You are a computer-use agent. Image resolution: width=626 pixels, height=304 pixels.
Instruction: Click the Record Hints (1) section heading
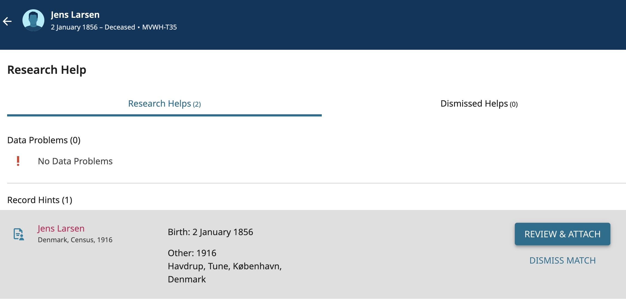coord(40,200)
